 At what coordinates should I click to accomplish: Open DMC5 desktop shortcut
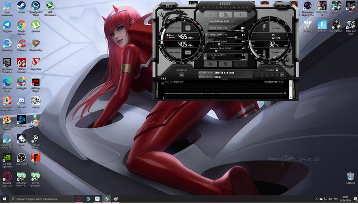(x=350, y=7)
